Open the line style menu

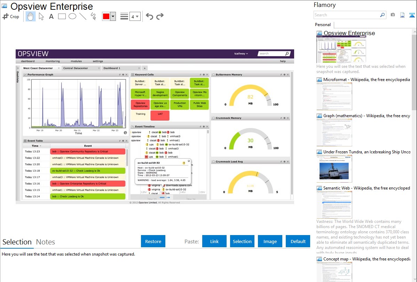point(124,16)
